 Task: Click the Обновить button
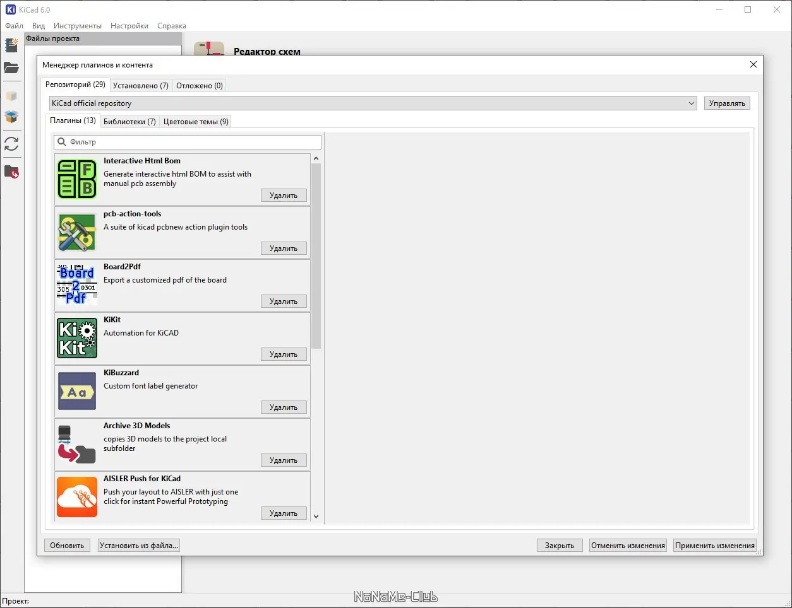click(x=67, y=546)
